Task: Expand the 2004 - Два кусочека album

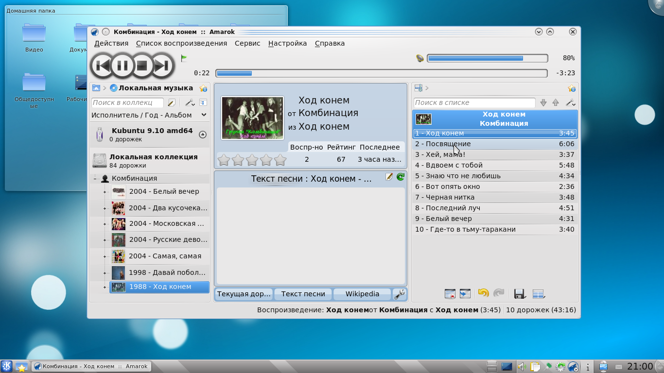Action: point(105,208)
